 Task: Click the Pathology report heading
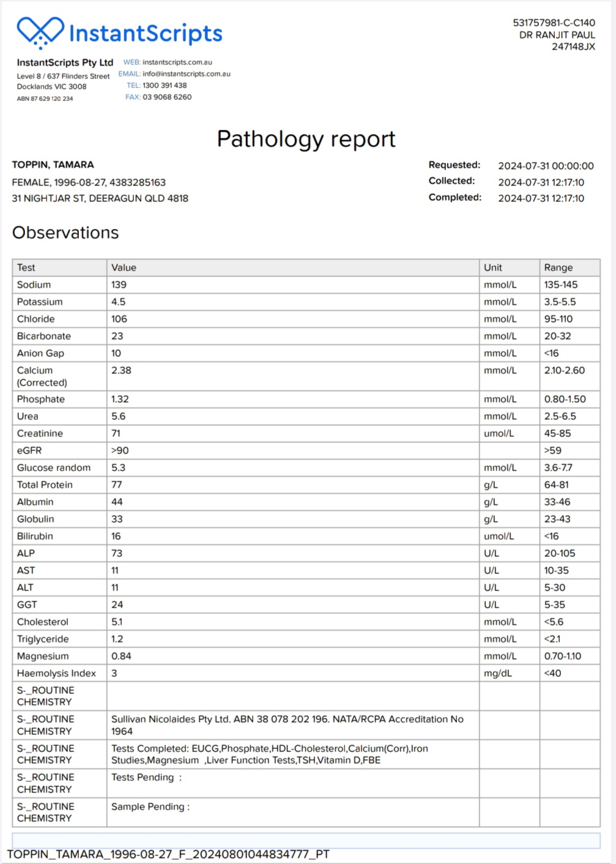click(x=306, y=140)
